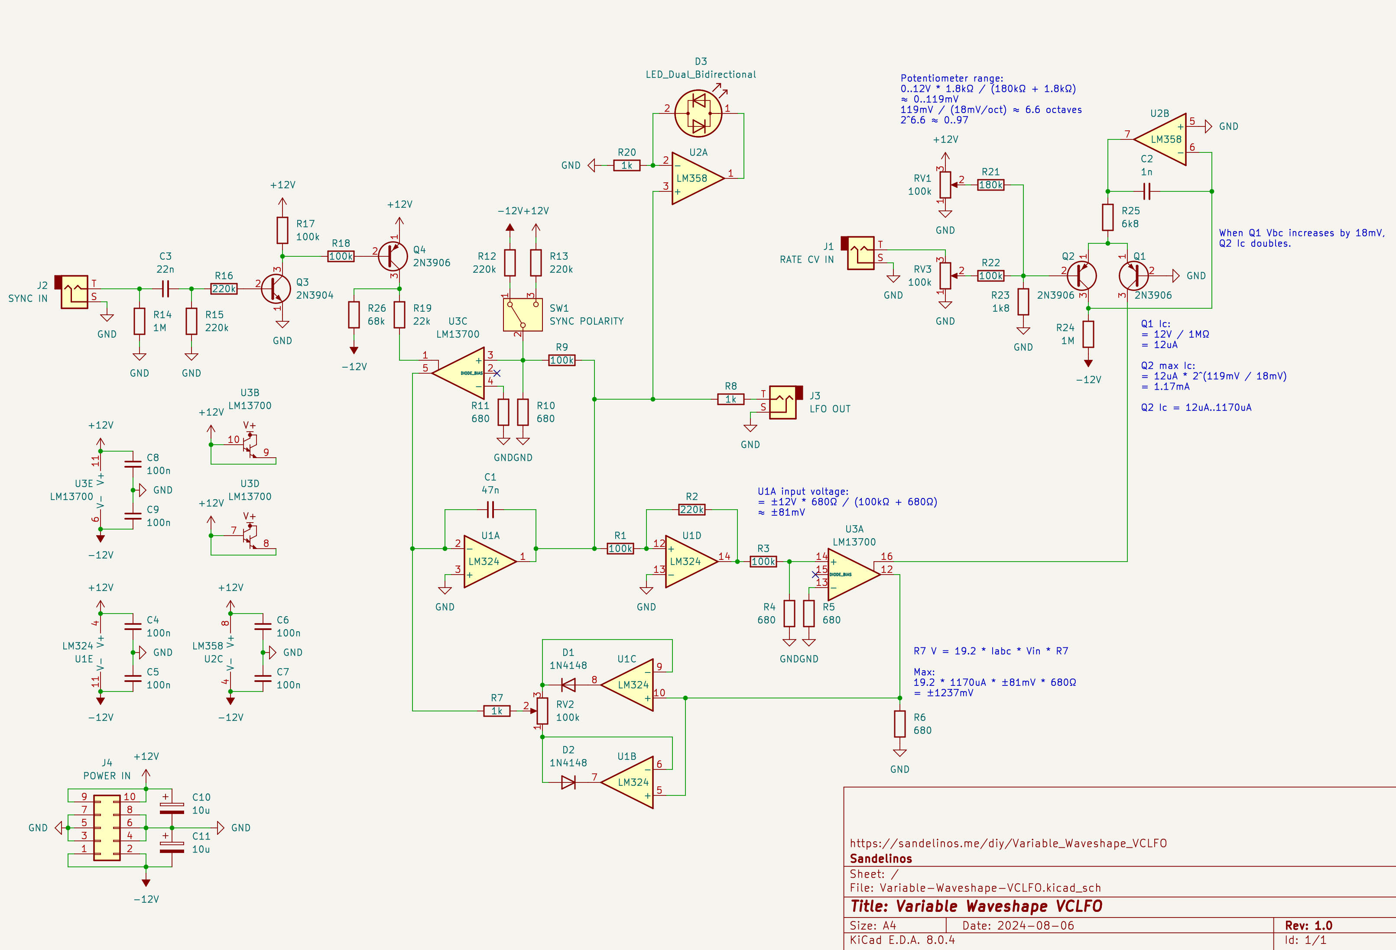
Task: Select the 'Size: A4' text
Action: (x=873, y=925)
